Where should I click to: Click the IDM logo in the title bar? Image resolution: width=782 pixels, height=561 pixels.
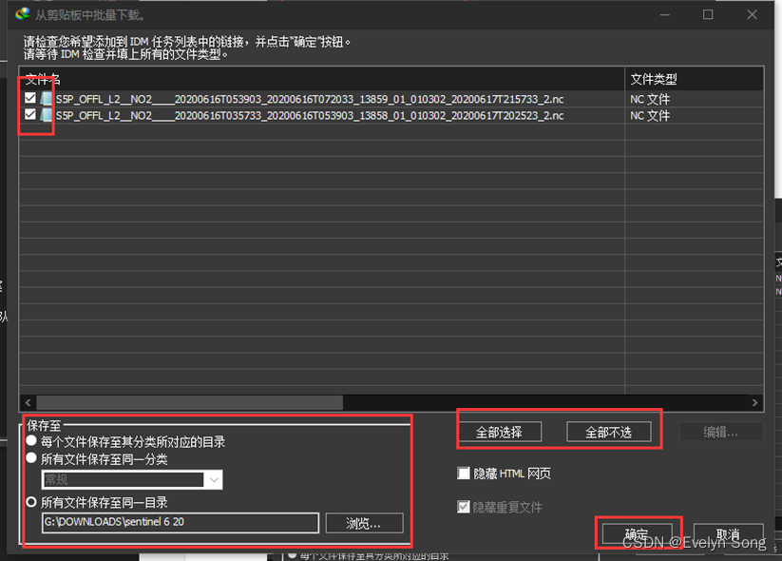click(x=24, y=14)
